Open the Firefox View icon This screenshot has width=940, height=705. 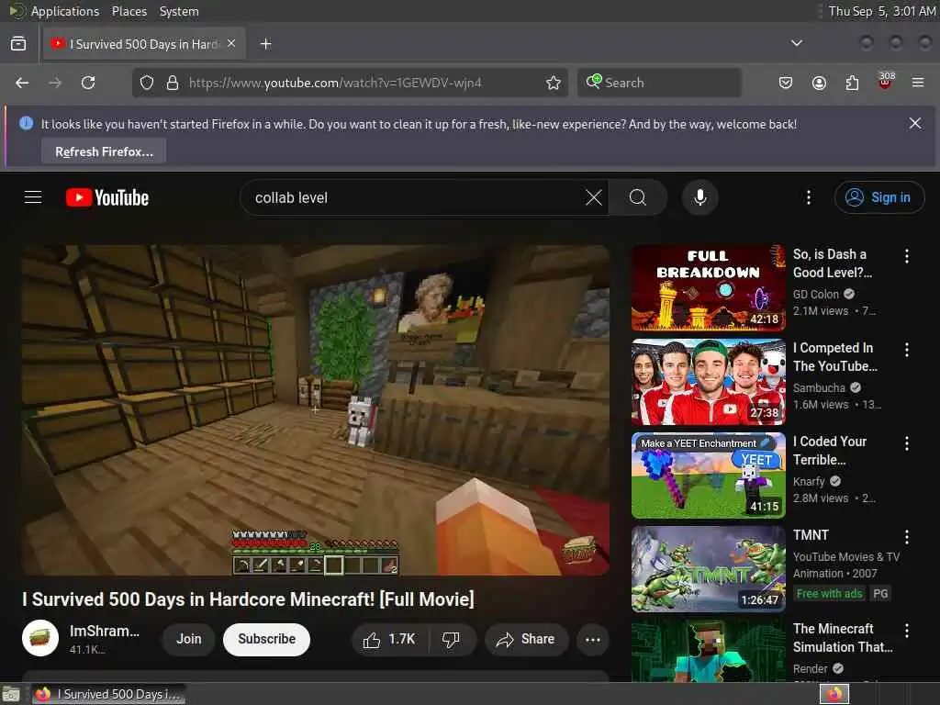(x=18, y=44)
